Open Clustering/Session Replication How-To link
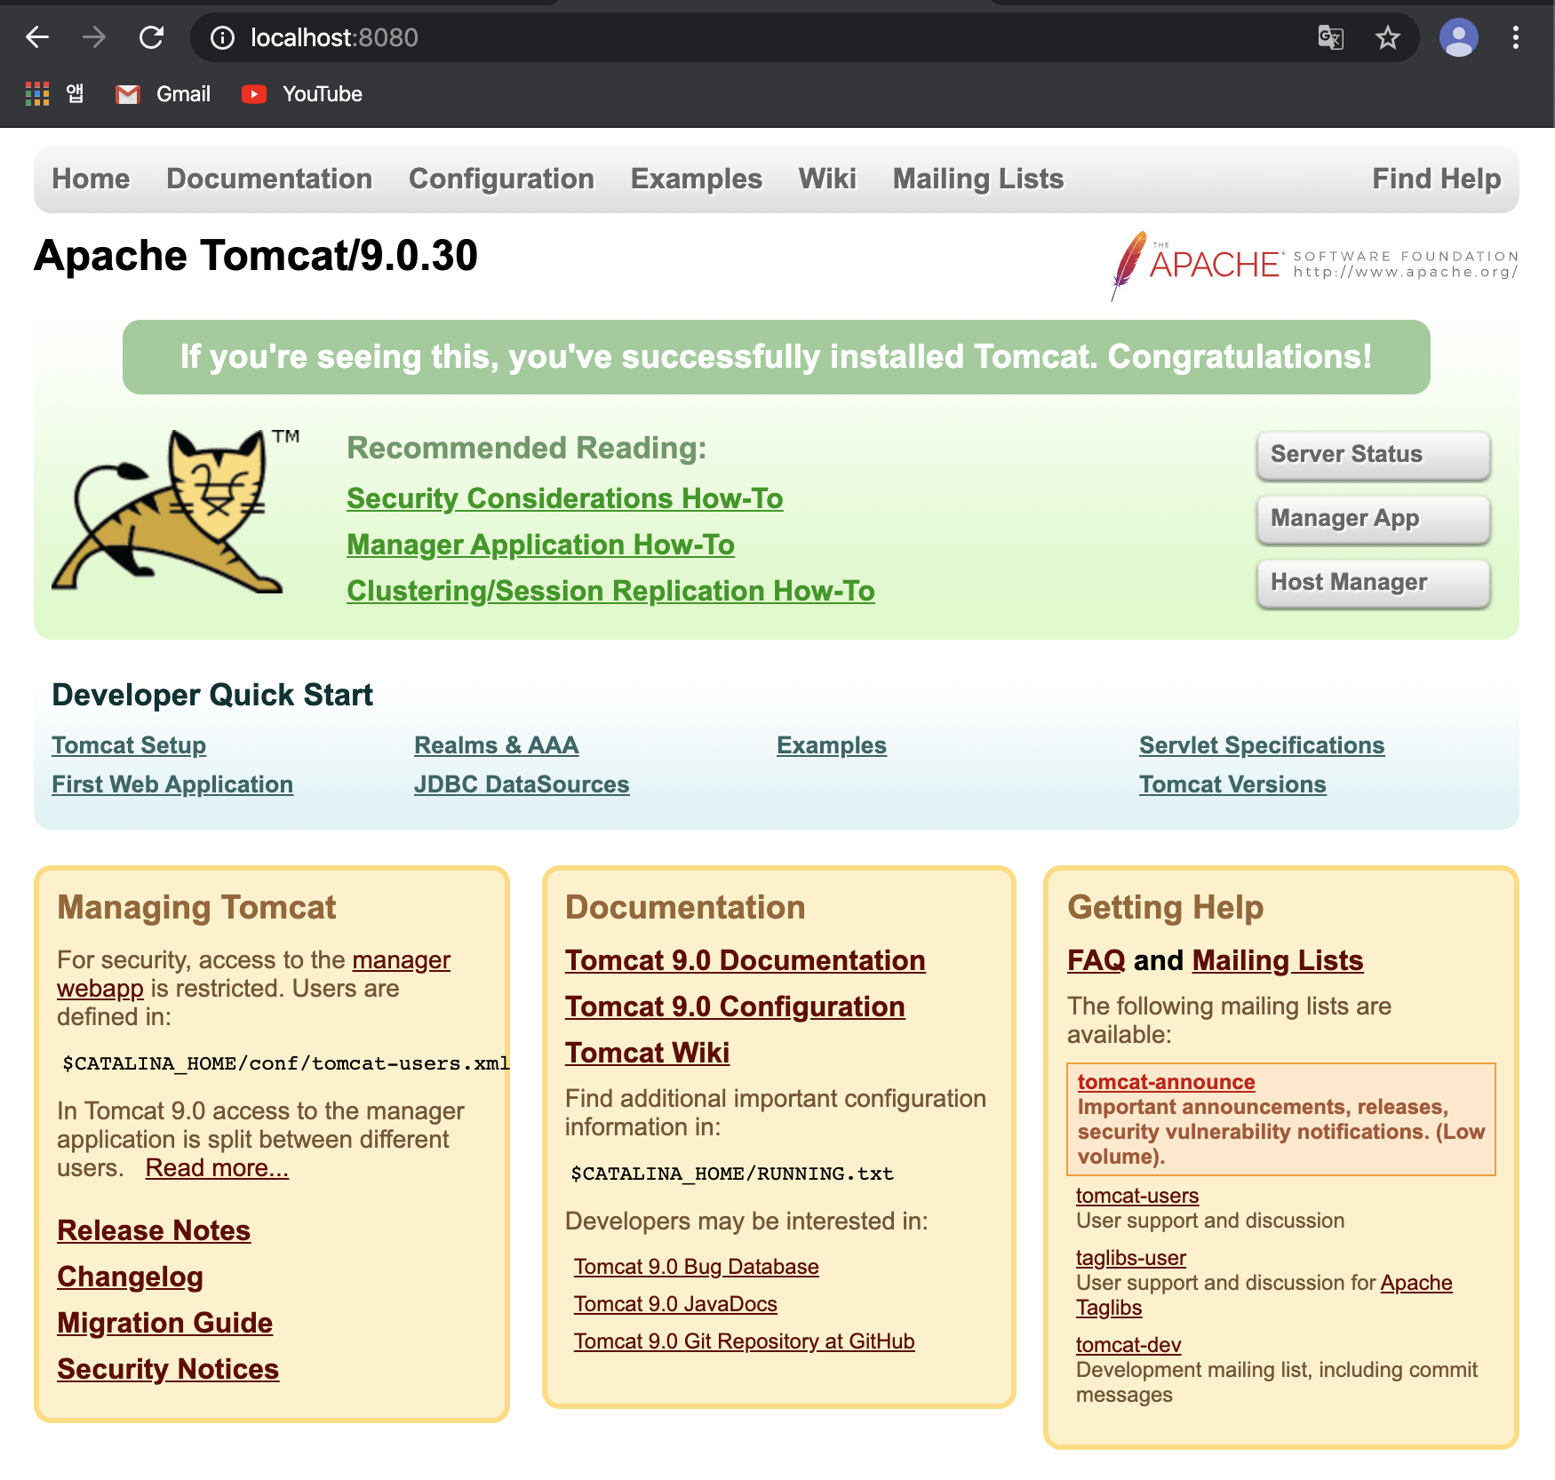1555x1480 pixels. pos(610,591)
